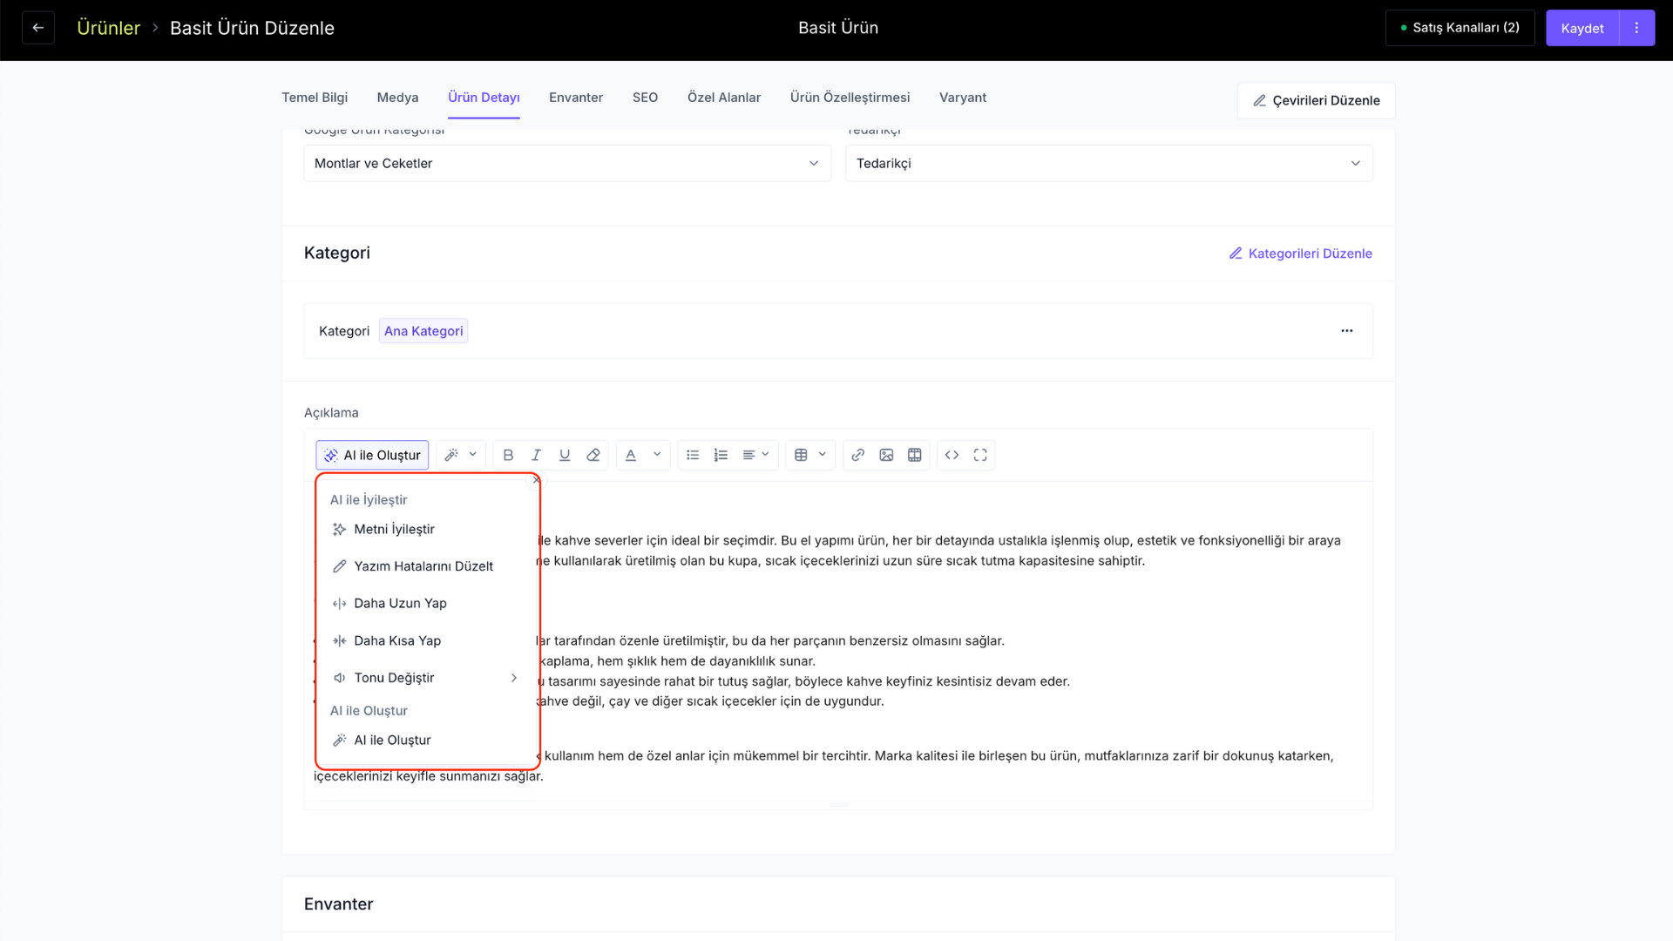Screen dimensions: 1673x941
Task: Click the media embed grid icon
Action: tap(915, 455)
